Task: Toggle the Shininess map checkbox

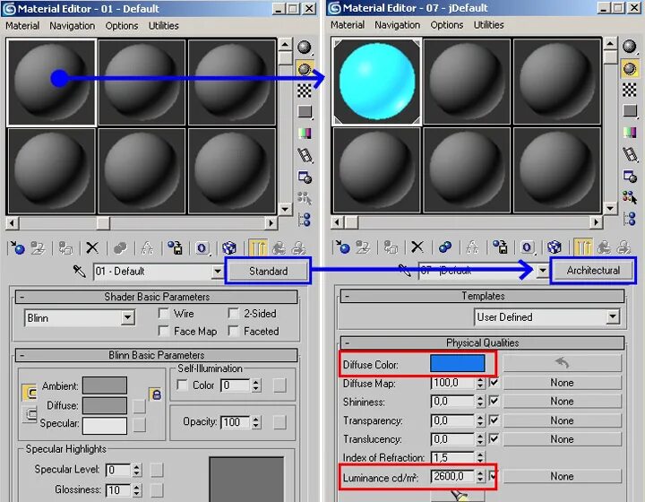Action: pyautogui.click(x=494, y=401)
